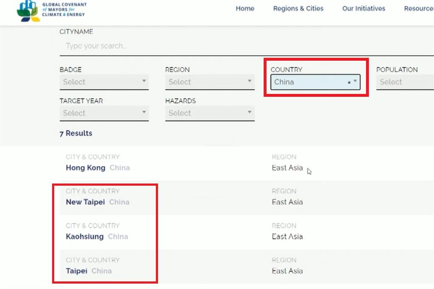This screenshot has width=434, height=289.
Task: Click the HAZARDS filter label
Action: point(181,101)
